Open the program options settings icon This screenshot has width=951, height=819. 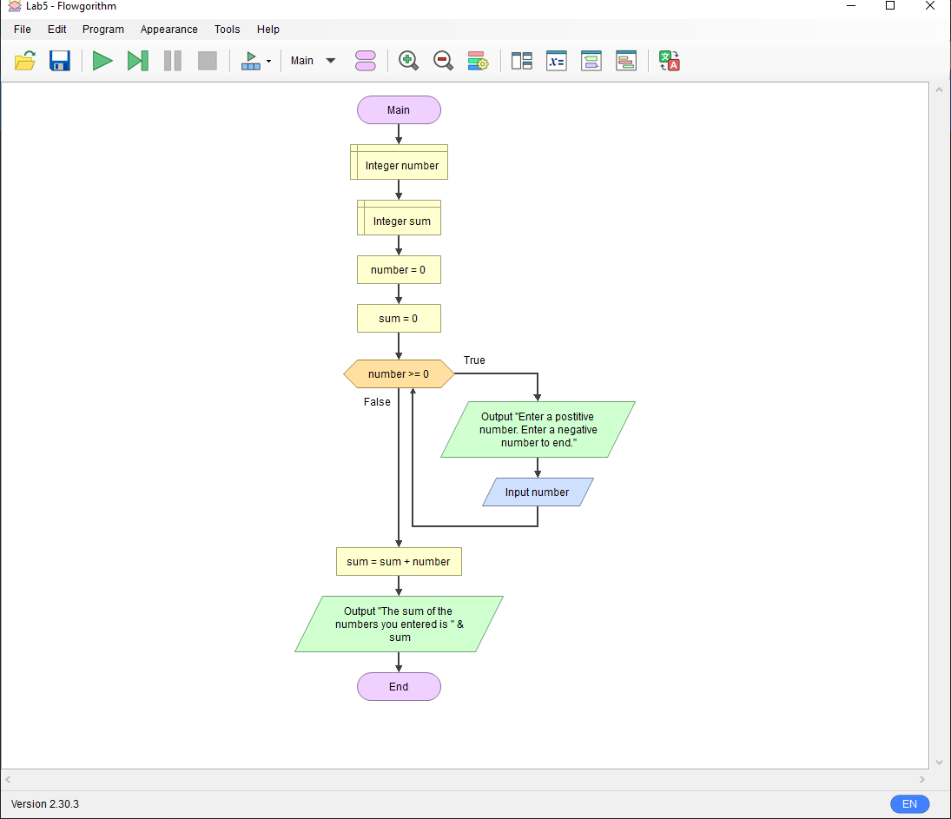[x=478, y=61]
